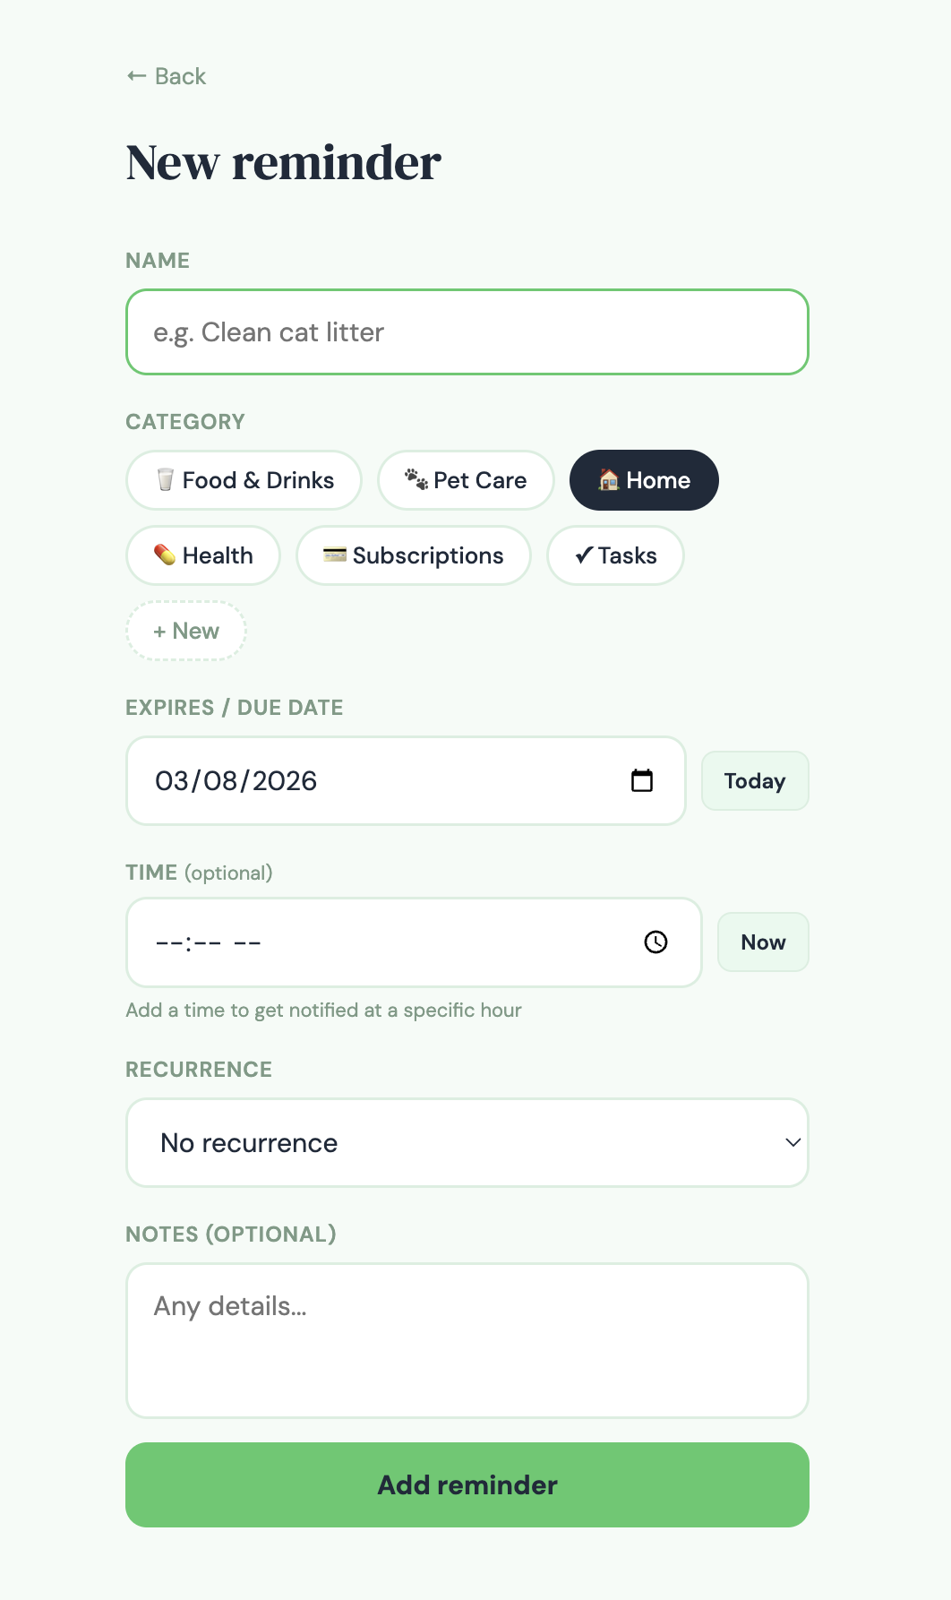
Task: Click the checkmark icon on the Tasks chip
Action: pos(583,555)
